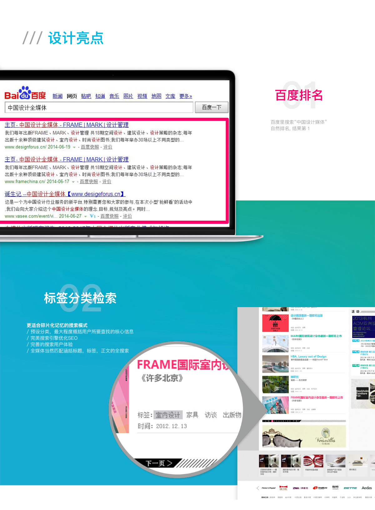Open the 新闻 tab on Baidu
Screen dimensions: 375x510
57,96
